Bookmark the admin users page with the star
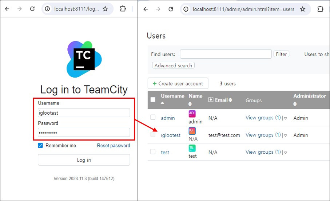 303,9
